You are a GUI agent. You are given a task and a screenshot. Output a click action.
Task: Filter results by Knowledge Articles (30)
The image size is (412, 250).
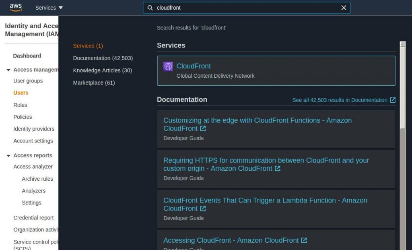tap(103, 70)
